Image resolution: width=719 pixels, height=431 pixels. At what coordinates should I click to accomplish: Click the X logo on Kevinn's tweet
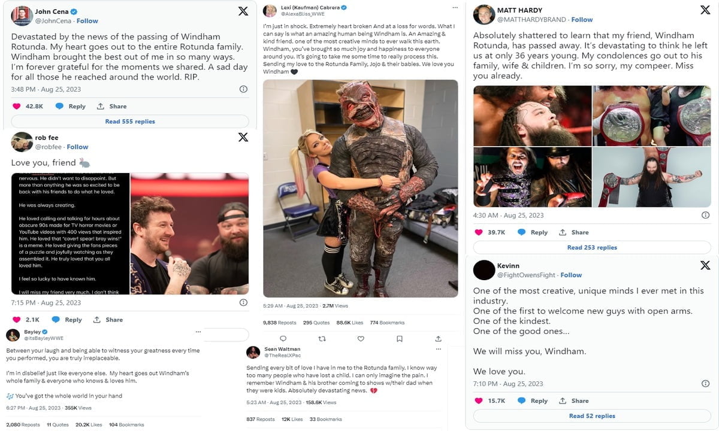pyautogui.click(x=705, y=265)
